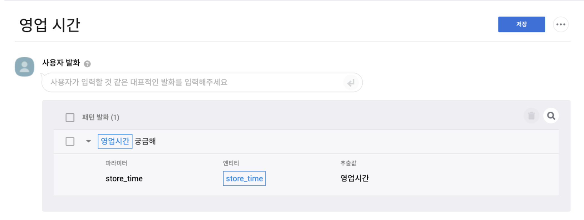Click the 추출값 column header
This screenshot has width=584, height=220.
[348, 163]
